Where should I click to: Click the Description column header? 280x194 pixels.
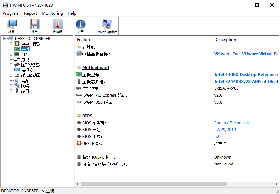[x=246, y=40]
